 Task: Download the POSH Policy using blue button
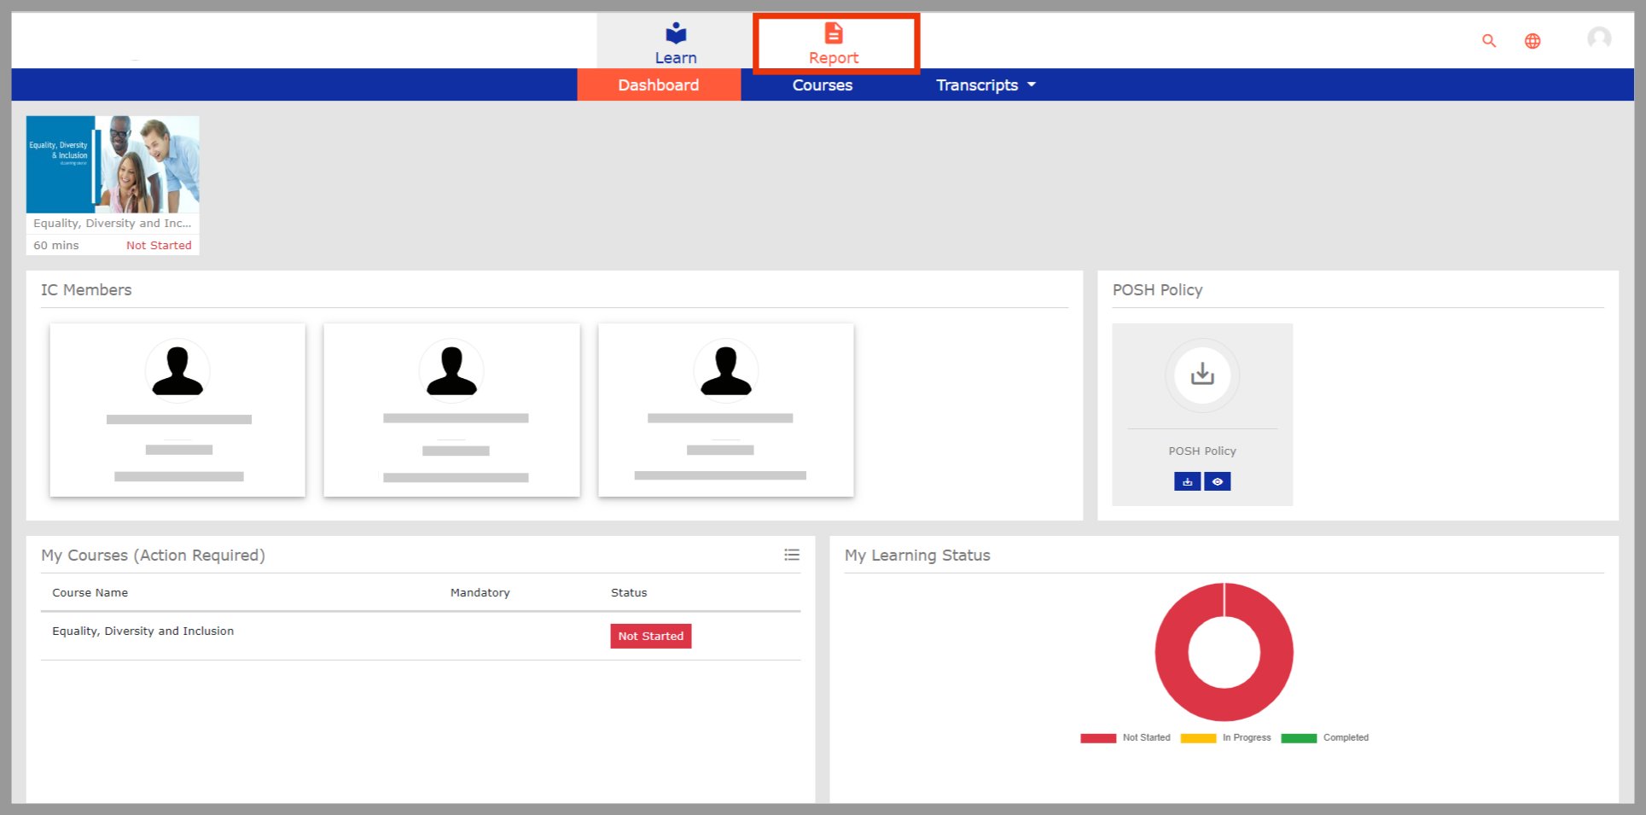[1187, 482]
